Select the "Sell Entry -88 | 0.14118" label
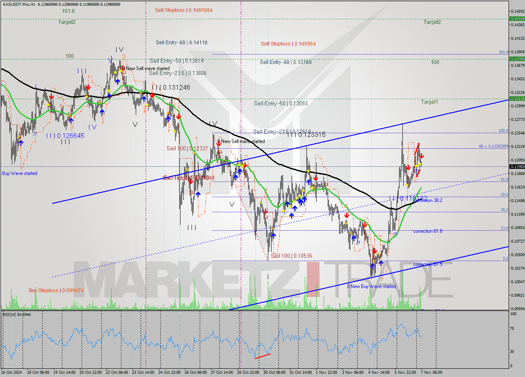 click(182, 43)
